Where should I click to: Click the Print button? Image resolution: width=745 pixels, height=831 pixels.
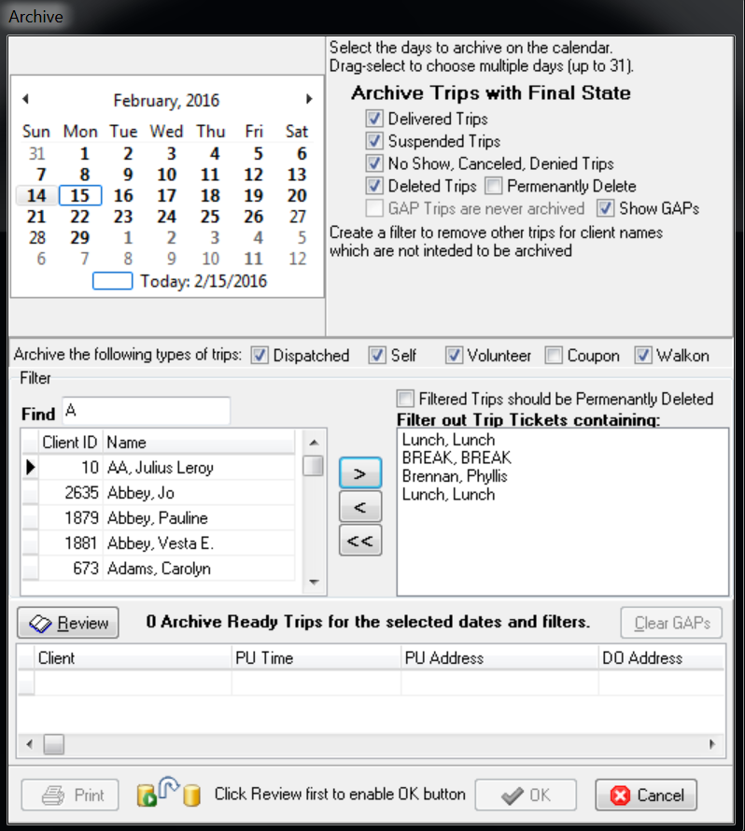coord(70,795)
